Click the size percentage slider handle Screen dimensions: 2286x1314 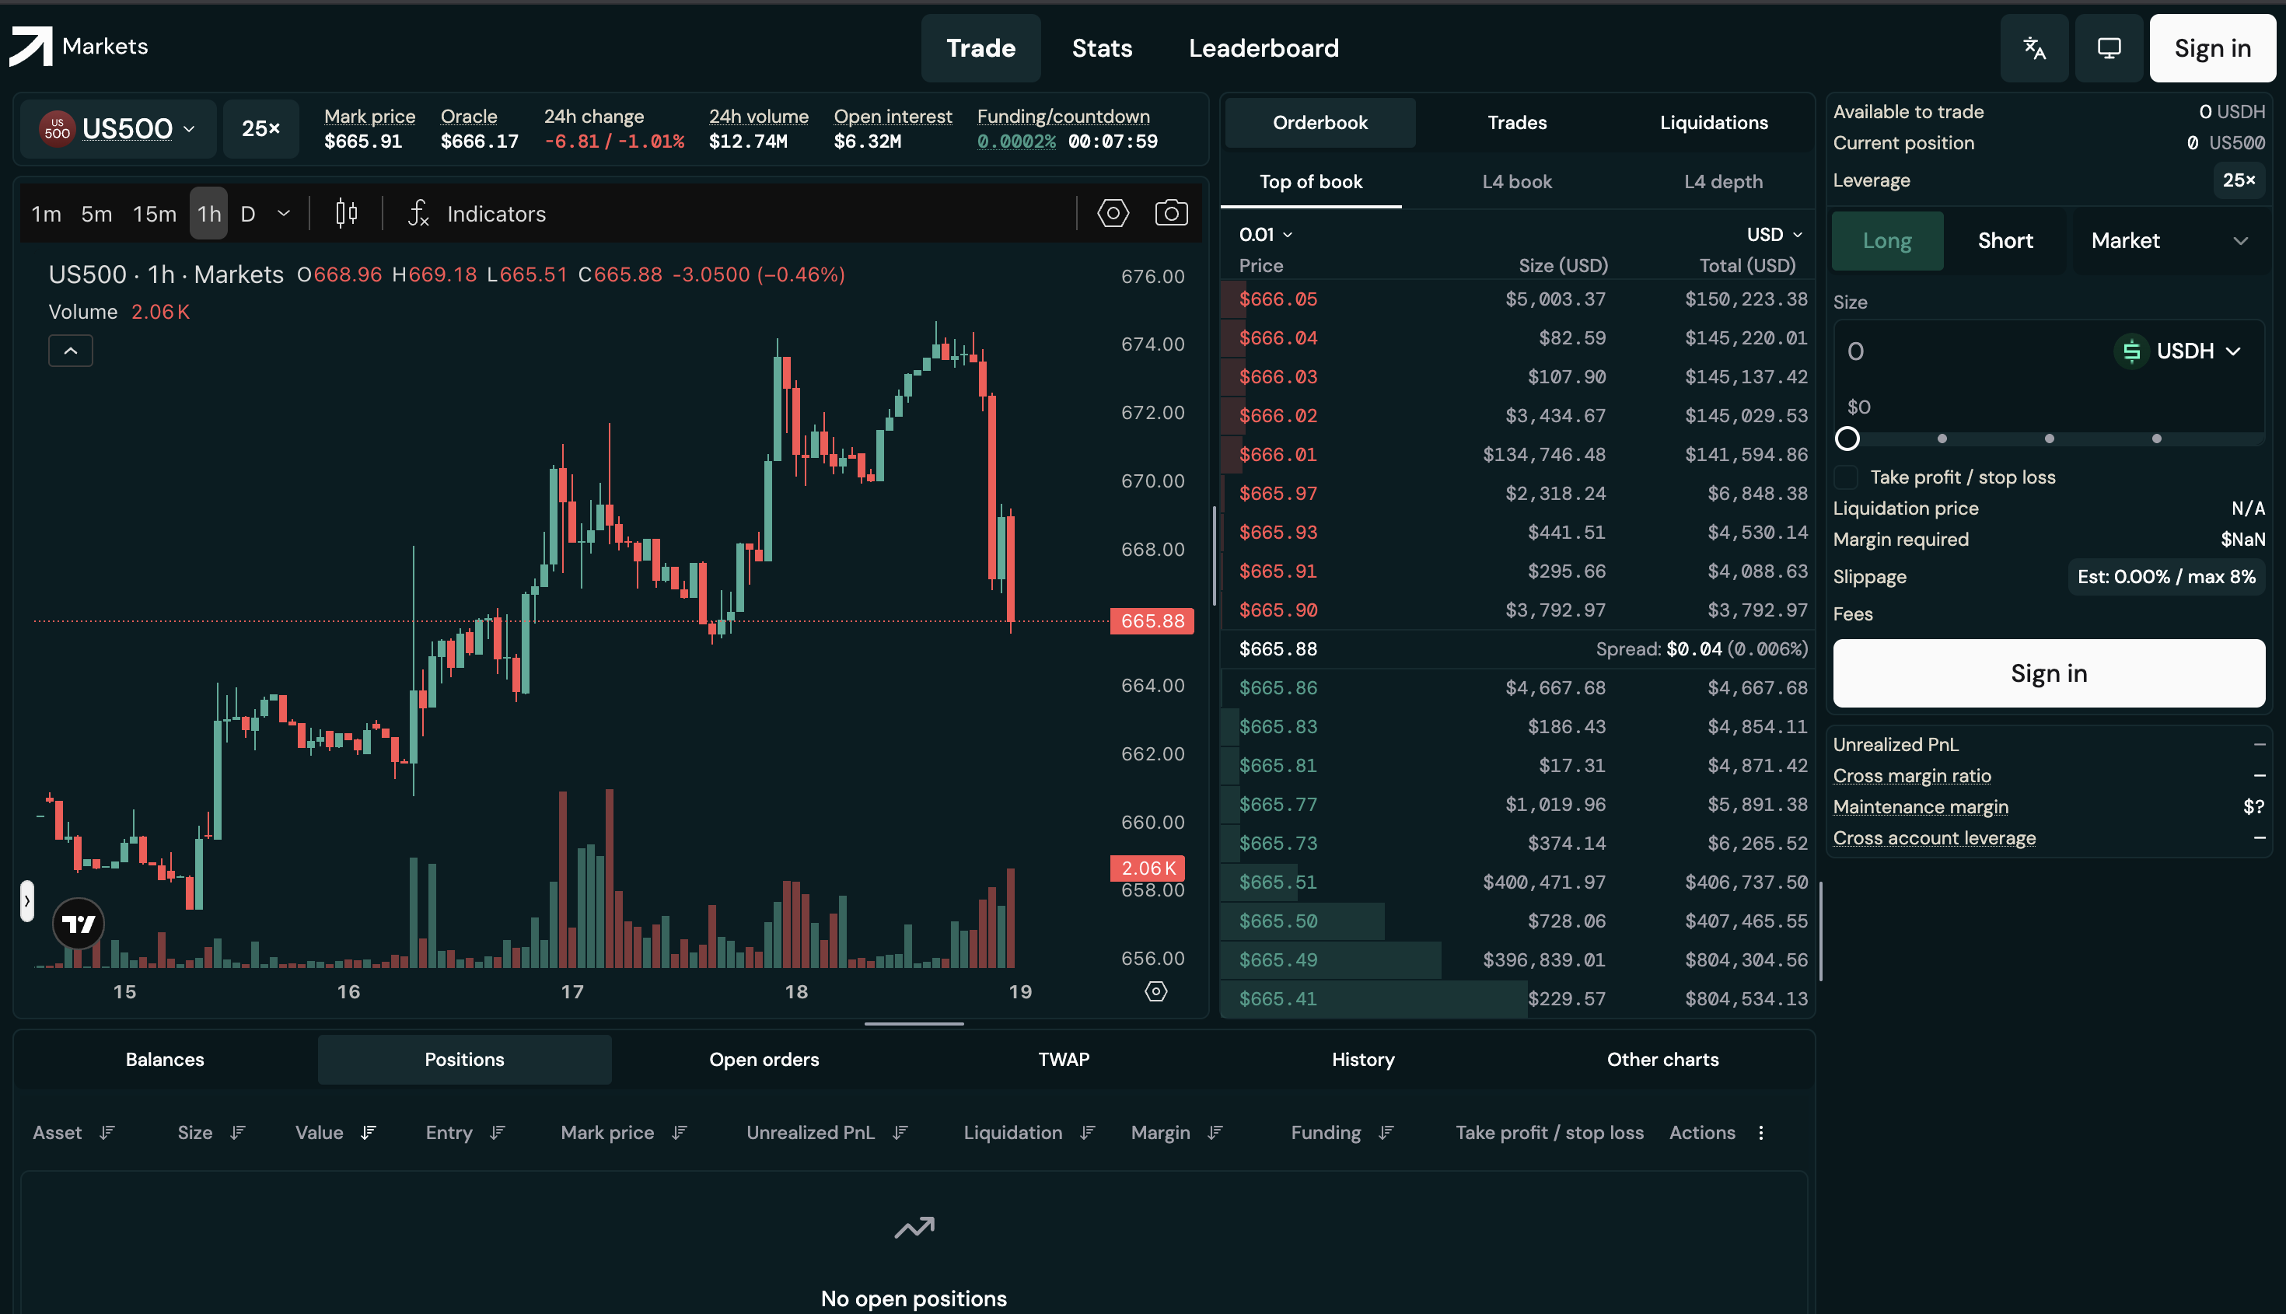pos(1847,439)
